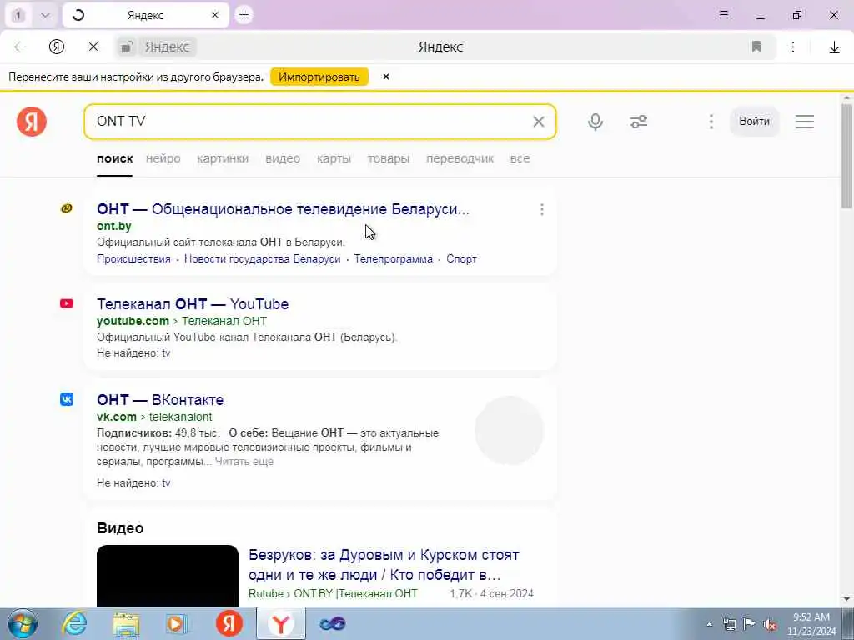Show hidden tray icons arrow

709,624
